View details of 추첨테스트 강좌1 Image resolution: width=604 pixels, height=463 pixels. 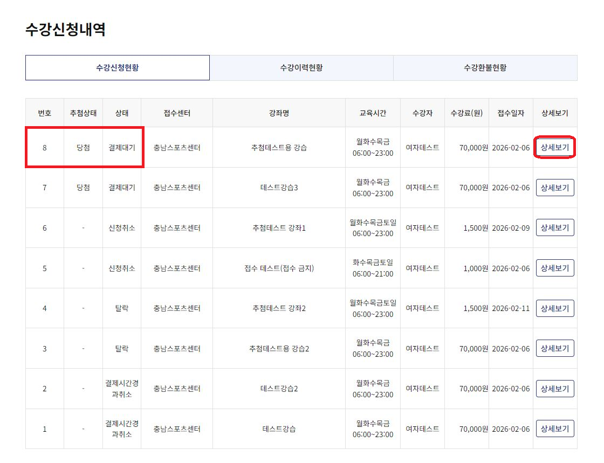555,227
